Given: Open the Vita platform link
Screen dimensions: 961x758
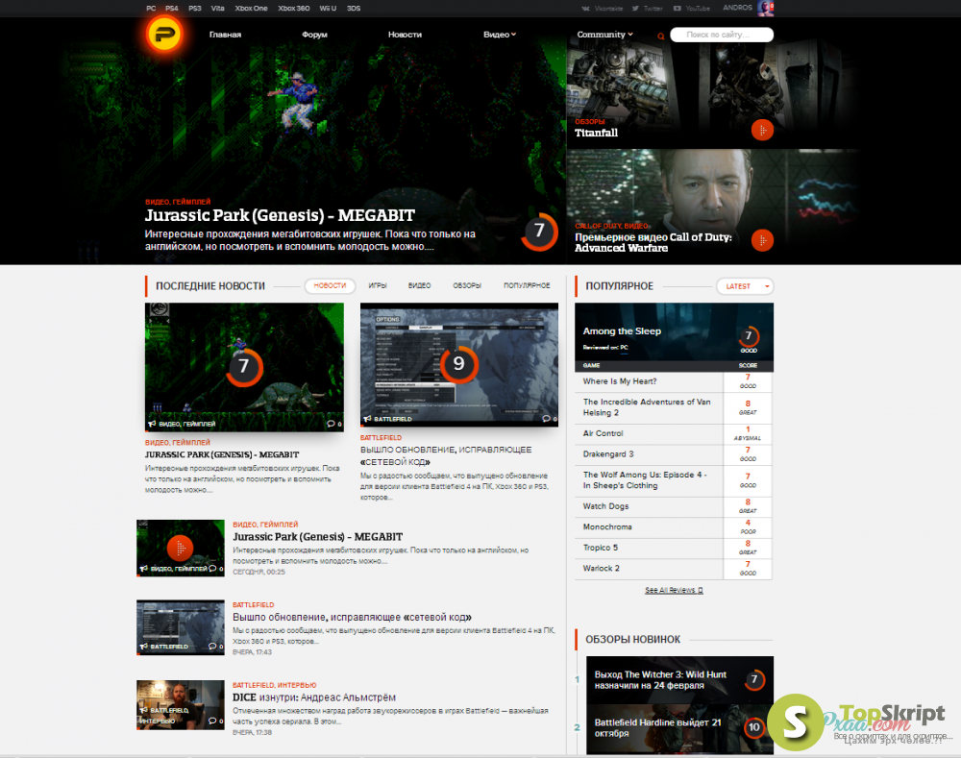Looking at the screenshot, I should [217, 9].
